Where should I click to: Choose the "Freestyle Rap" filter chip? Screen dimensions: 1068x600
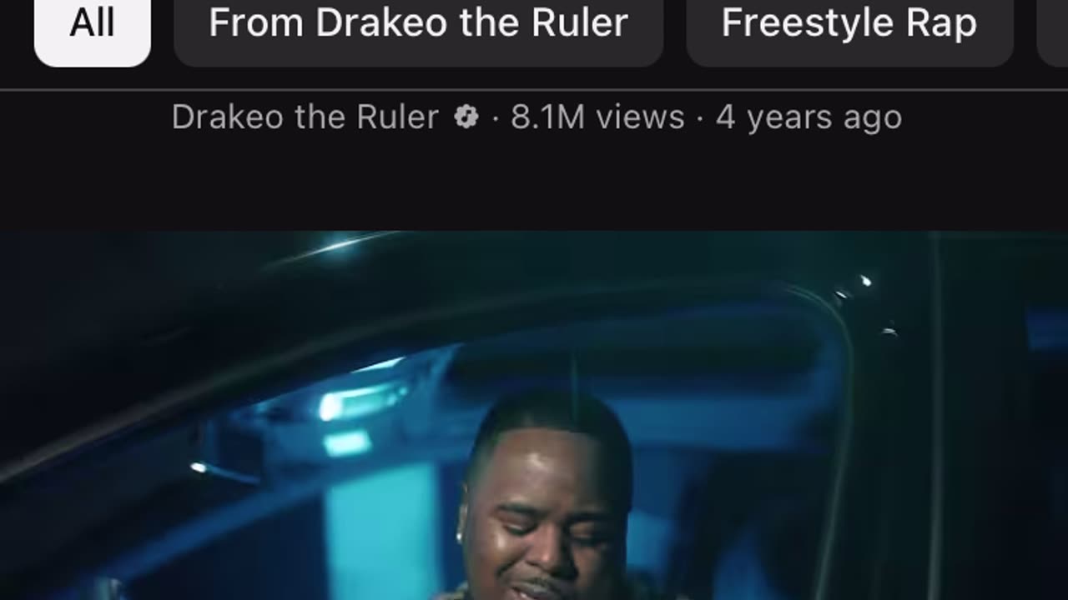coord(849,25)
